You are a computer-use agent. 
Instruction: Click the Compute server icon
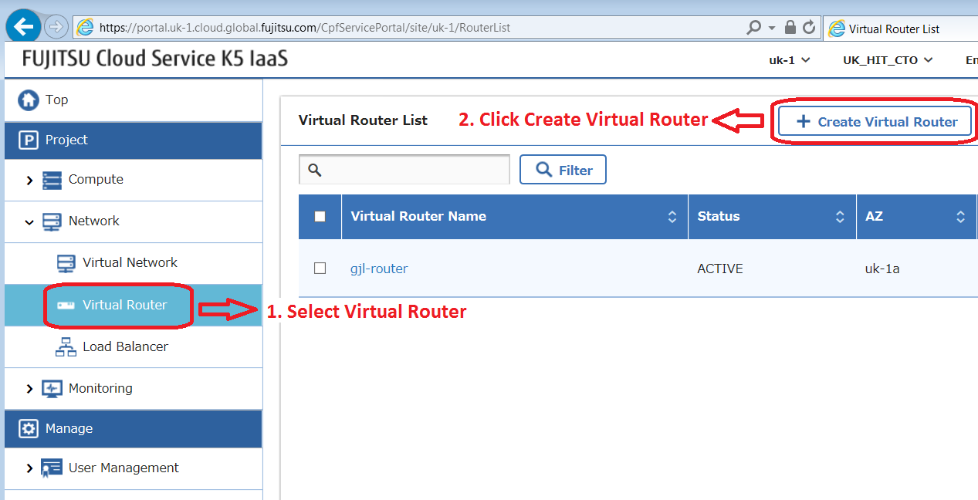coord(52,181)
